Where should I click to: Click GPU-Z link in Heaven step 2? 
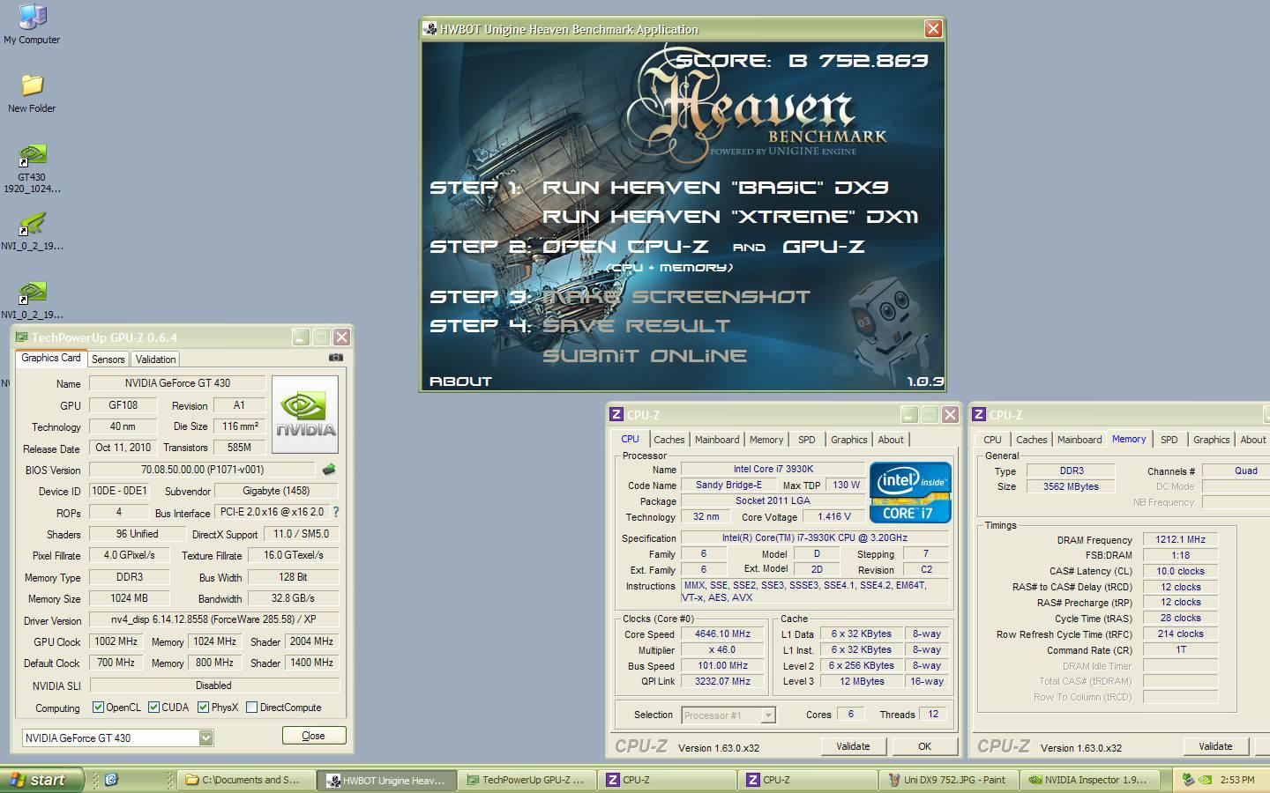[824, 247]
